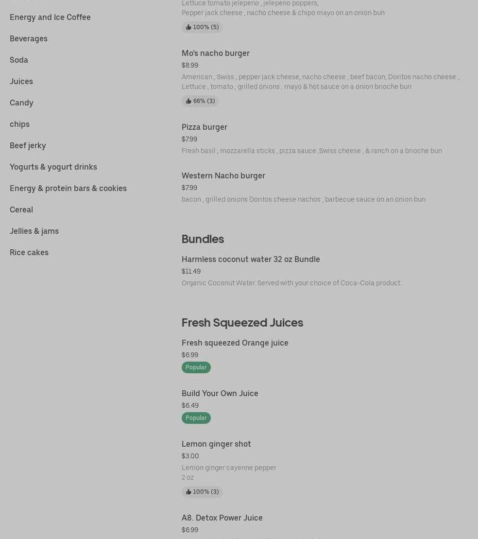Select chips in the sidebar
The height and width of the screenshot is (539, 478).
[19, 124]
